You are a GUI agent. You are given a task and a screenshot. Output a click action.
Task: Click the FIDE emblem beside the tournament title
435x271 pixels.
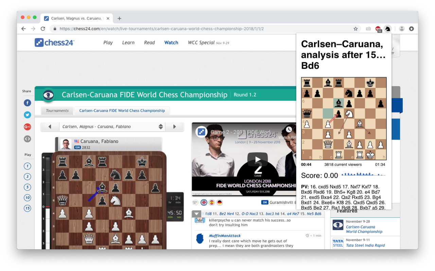pos(49,95)
